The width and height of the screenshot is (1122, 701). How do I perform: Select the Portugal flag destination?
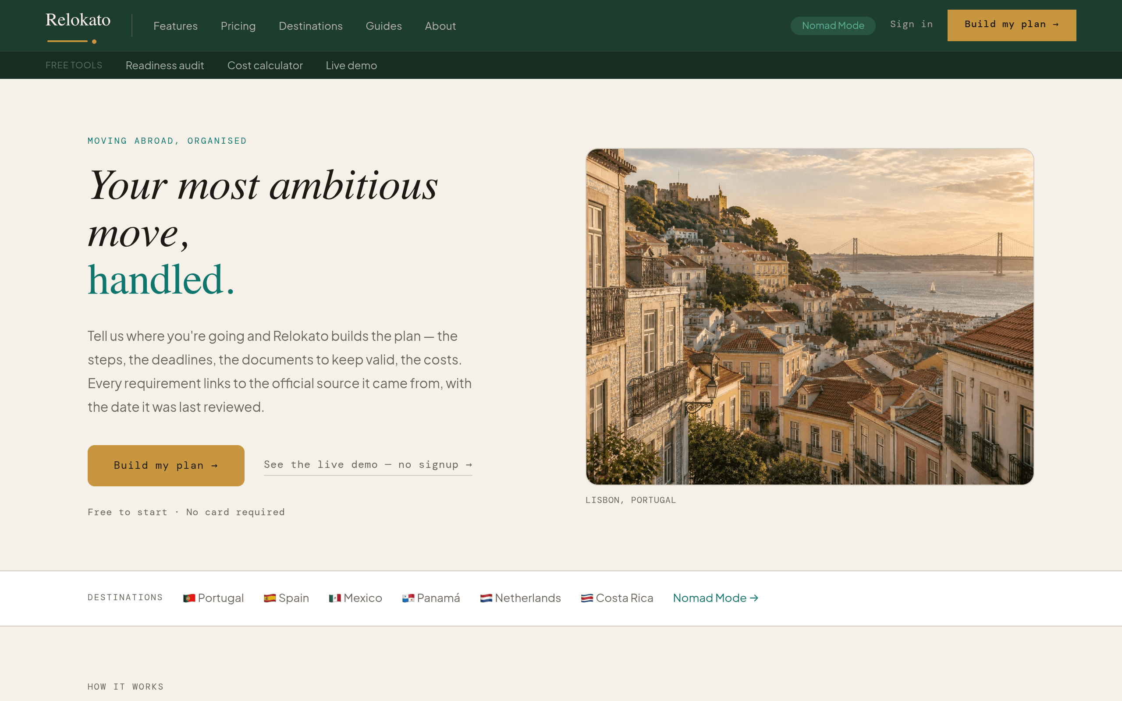[x=213, y=598]
